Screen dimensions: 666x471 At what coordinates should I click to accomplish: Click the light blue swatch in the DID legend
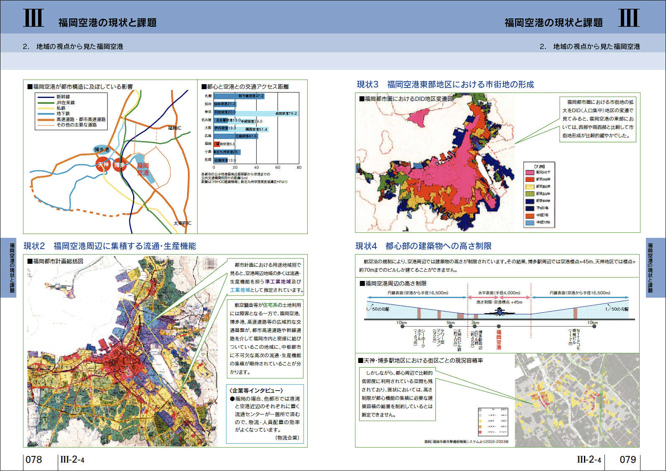click(530, 222)
